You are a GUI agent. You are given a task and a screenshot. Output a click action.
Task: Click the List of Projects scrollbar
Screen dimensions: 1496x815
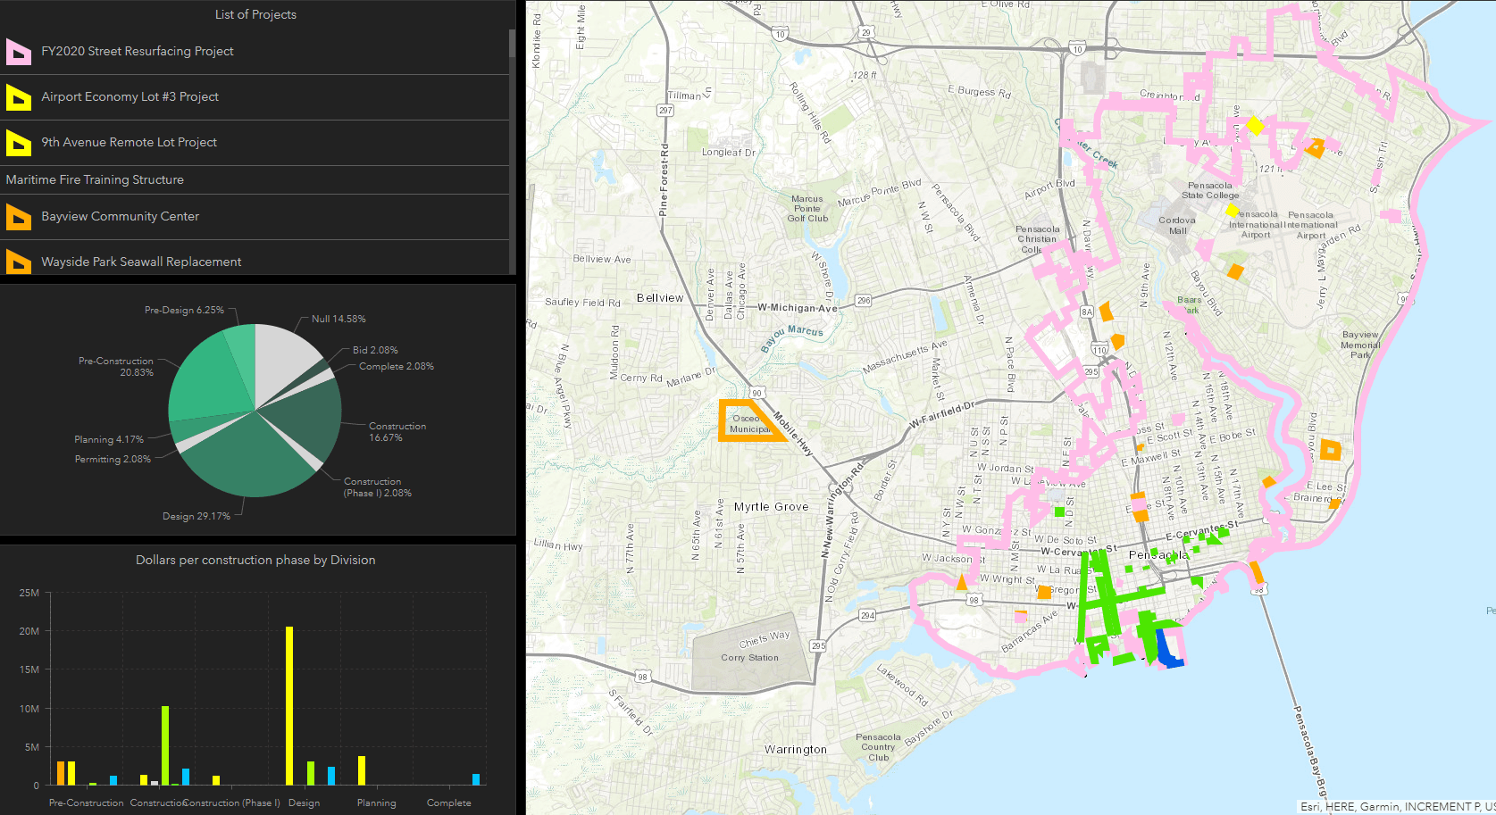(513, 43)
